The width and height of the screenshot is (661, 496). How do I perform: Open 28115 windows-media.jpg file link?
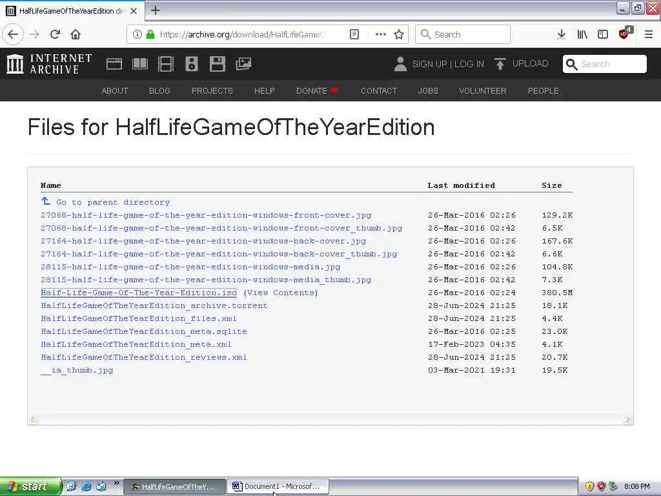(190, 267)
